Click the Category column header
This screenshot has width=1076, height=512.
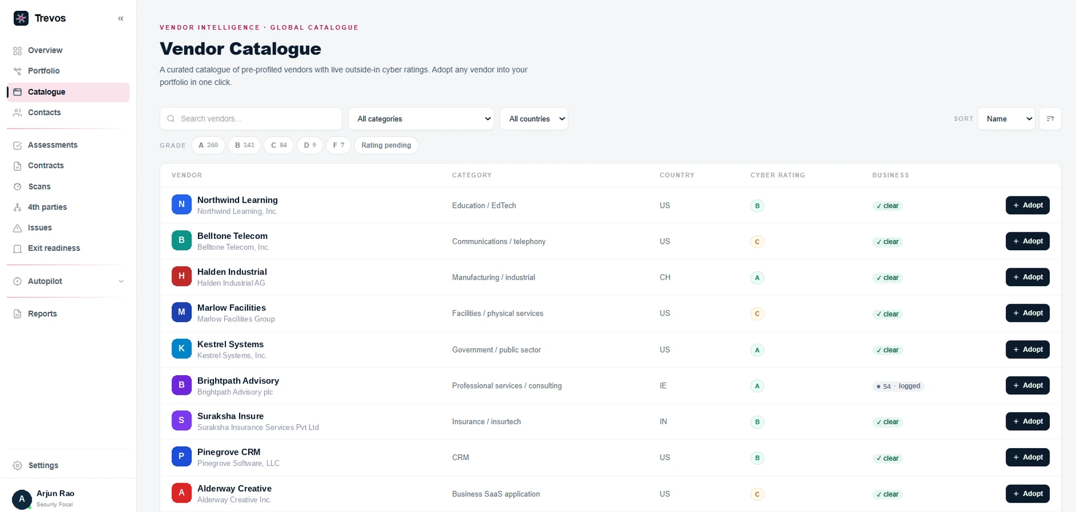click(x=472, y=175)
